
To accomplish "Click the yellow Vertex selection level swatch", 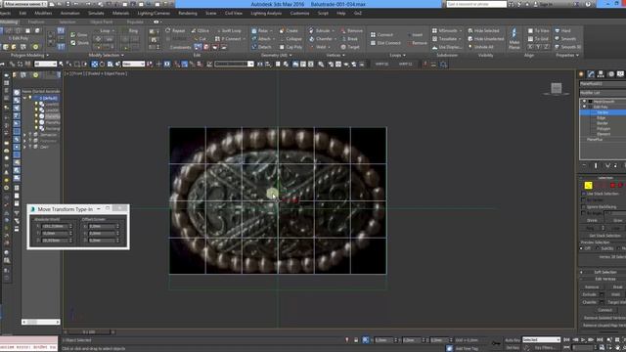I will 588,185.
